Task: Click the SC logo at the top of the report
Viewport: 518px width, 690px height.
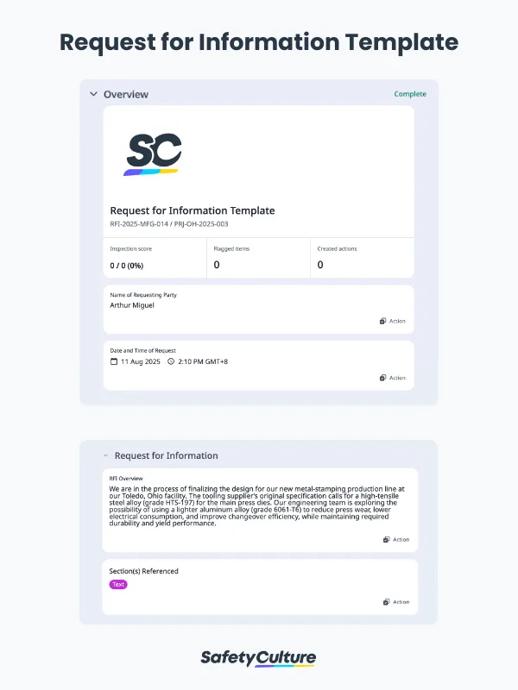Action: (154, 154)
